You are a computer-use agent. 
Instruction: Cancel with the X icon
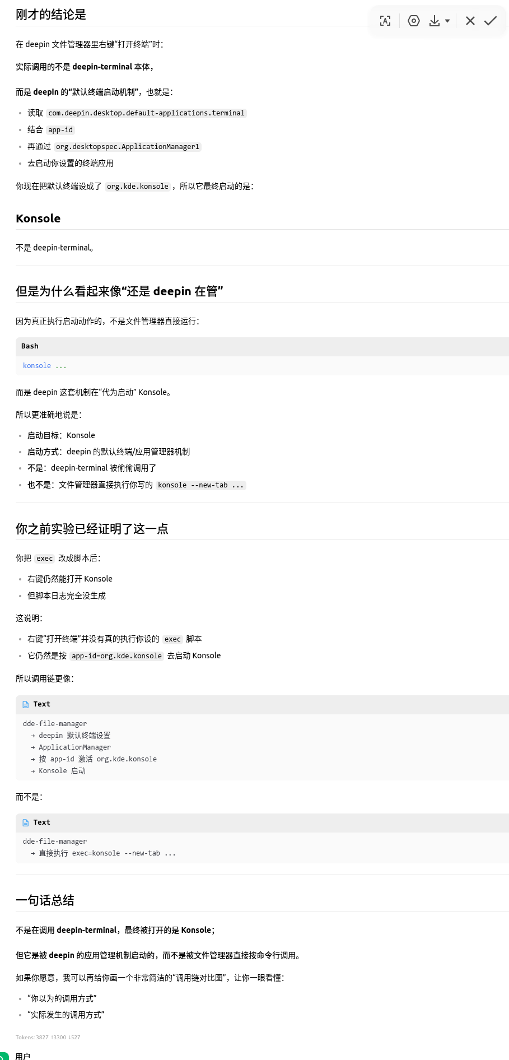470,21
